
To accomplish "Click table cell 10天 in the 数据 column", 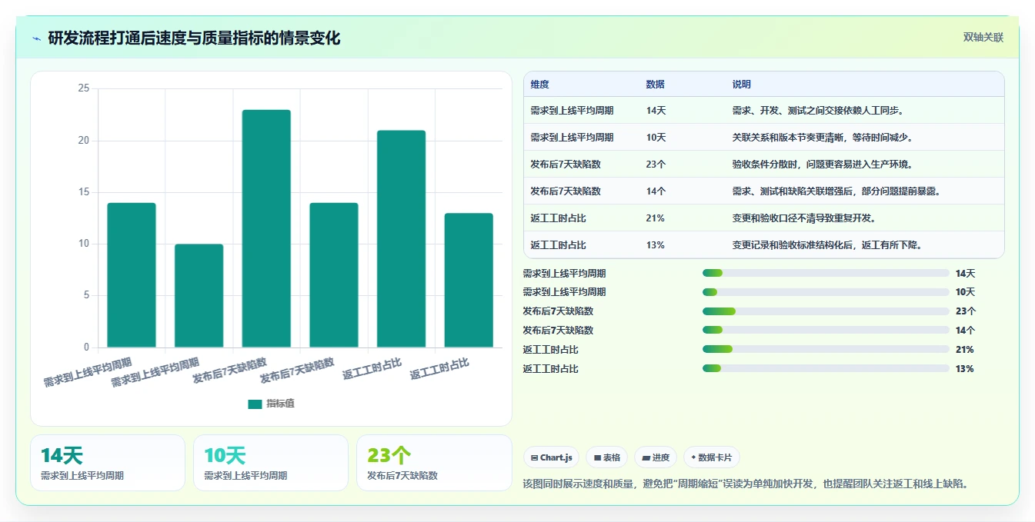I will click(x=656, y=138).
